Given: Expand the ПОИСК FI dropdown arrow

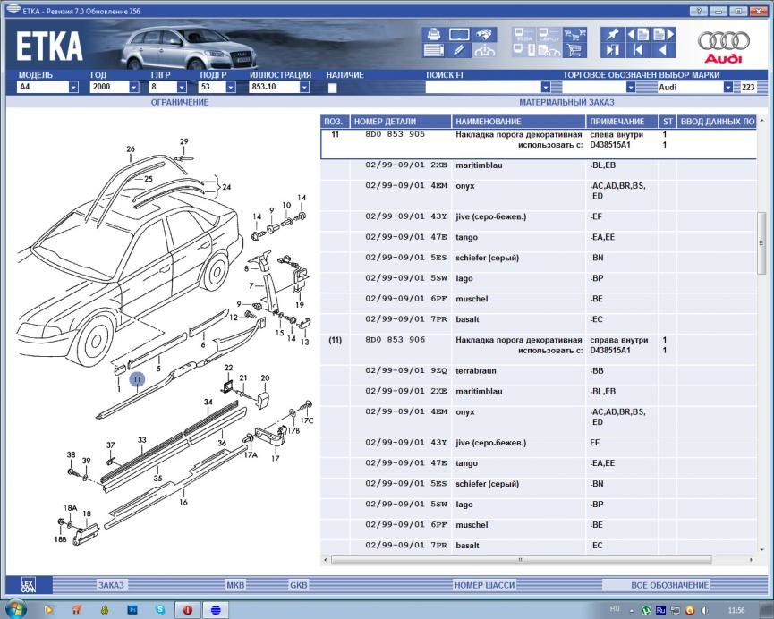Looking at the screenshot, I should click(x=546, y=87).
